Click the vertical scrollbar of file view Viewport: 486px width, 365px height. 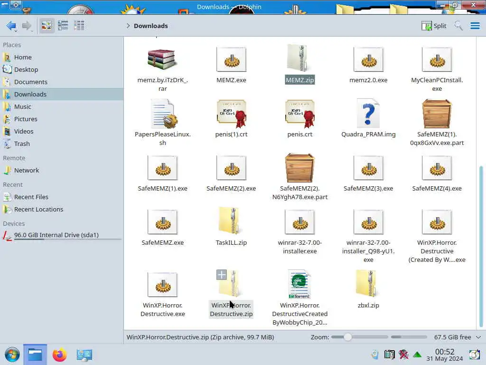click(x=481, y=247)
